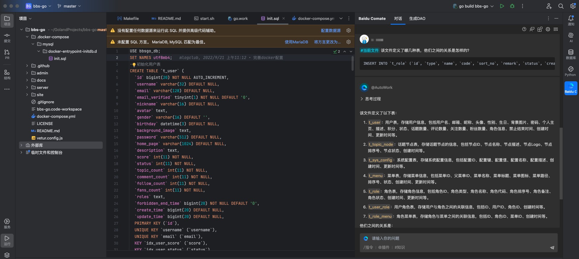The height and width of the screenshot is (259, 579).
Task: Click the 将方言更改为... link
Action: pyautogui.click(x=327, y=42)
